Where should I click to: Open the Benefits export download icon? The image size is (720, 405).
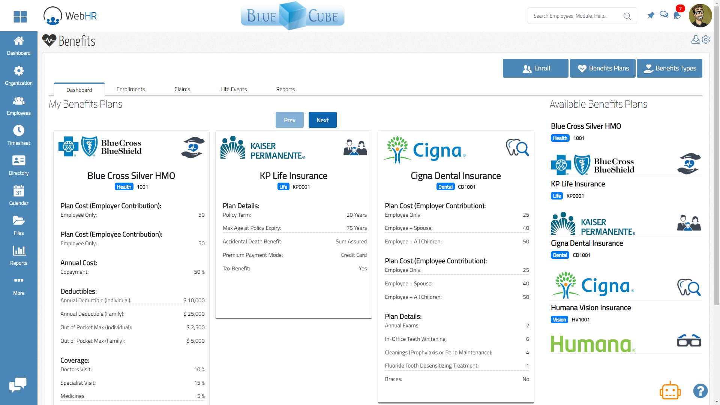pos(696,39)
